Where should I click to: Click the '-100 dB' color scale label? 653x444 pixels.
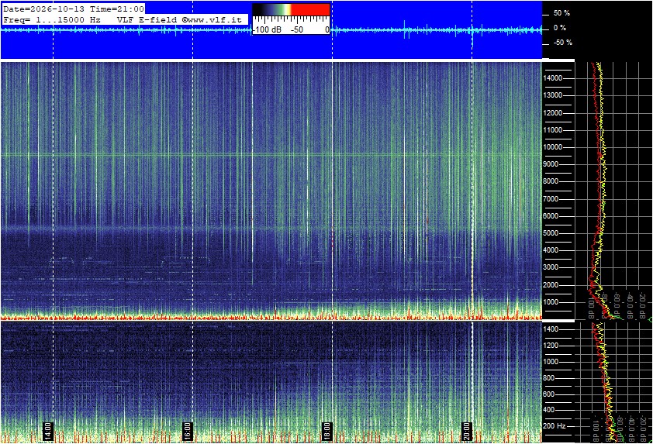(x=267, y=29)
